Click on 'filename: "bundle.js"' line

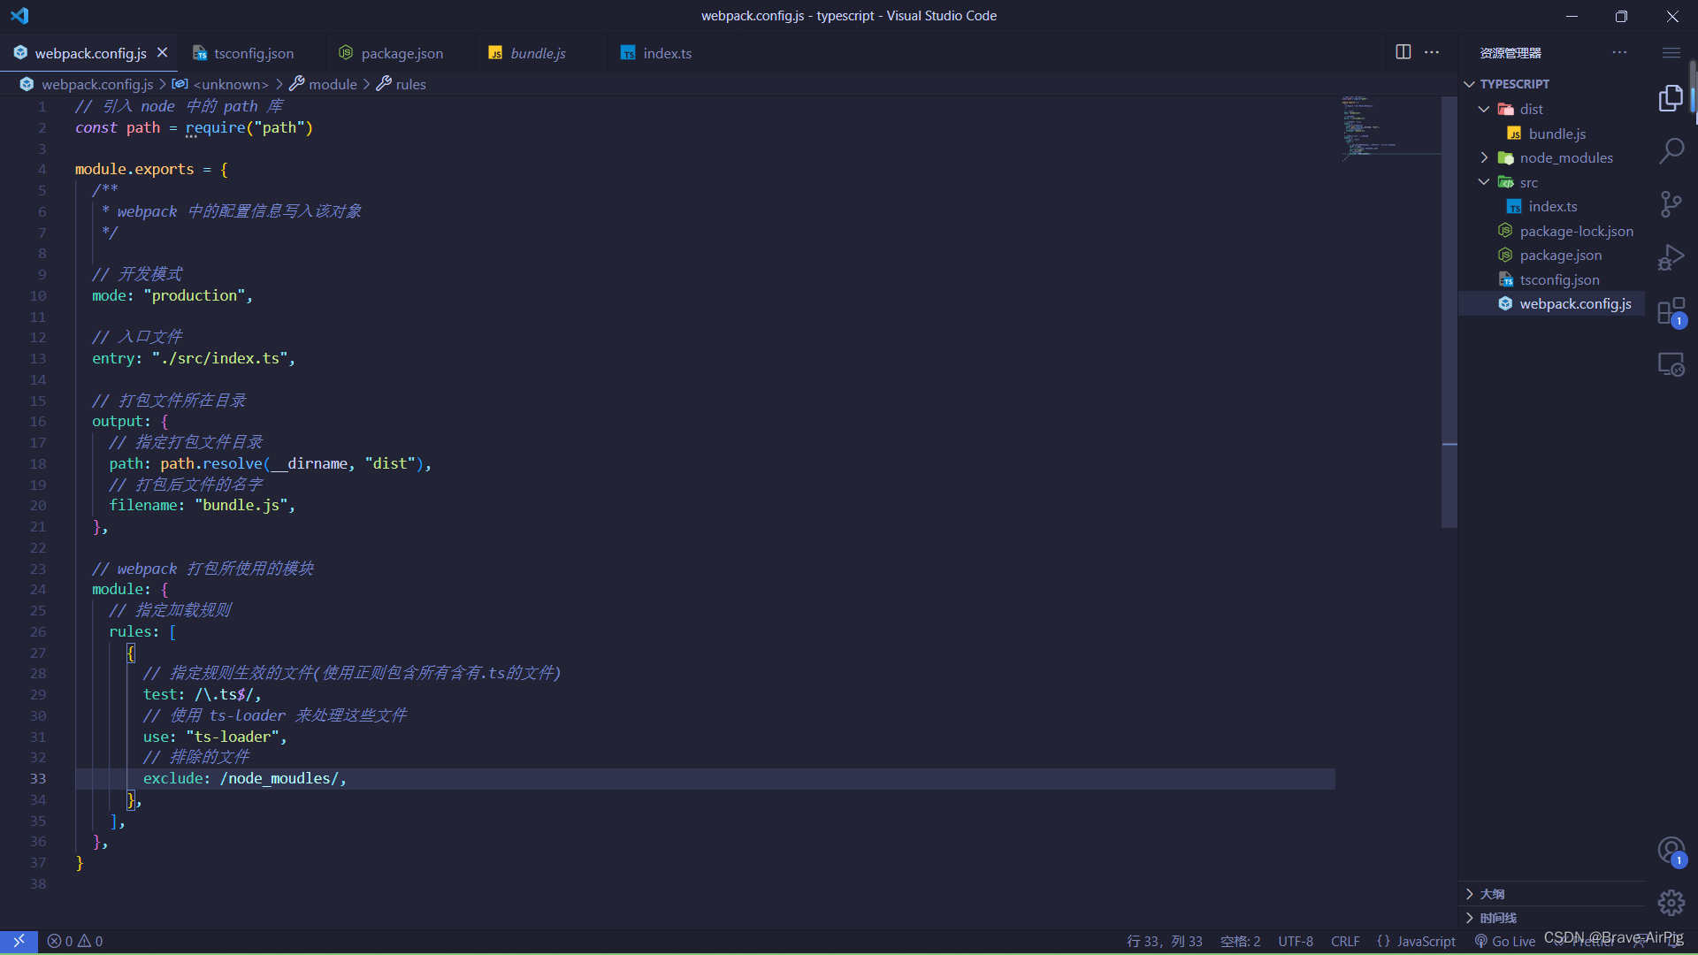pyautogui.click(x=203, y=505)
